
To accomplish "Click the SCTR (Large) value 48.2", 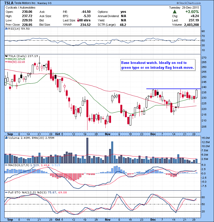I will pyautogui.click(x=123, y=25).
